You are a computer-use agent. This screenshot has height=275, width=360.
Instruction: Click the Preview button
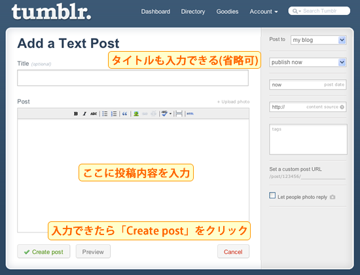93,251
